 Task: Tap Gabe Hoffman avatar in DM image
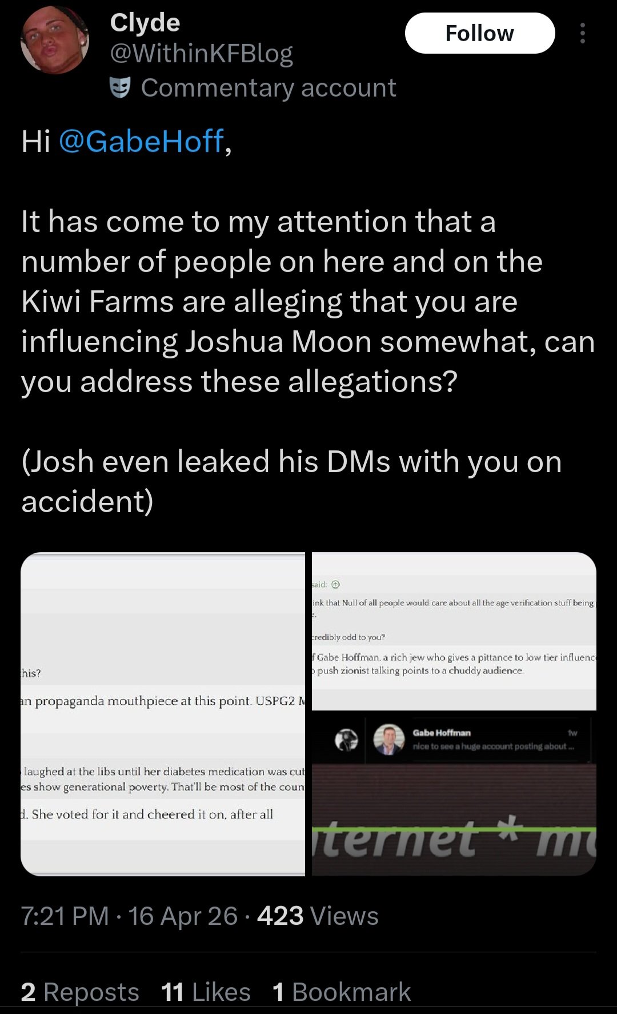point(388,740)
